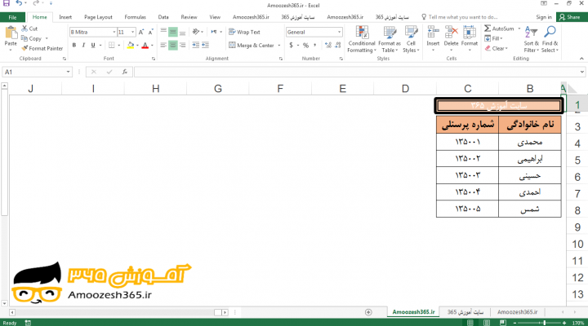588x326 pixels.
Task: Switch to the Data tab
Action: pos(163,17)
